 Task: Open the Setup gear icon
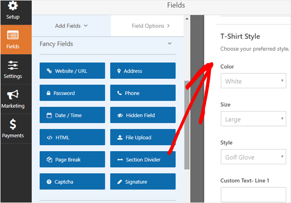click(x=13, y=6)
